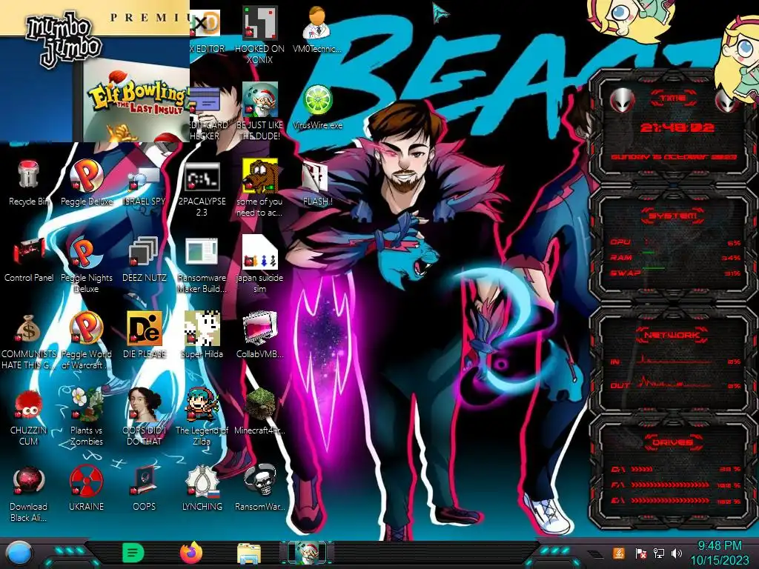This screenshot has width=759, height=569.
Task: Click the Java tray icon
Action: 618,553
